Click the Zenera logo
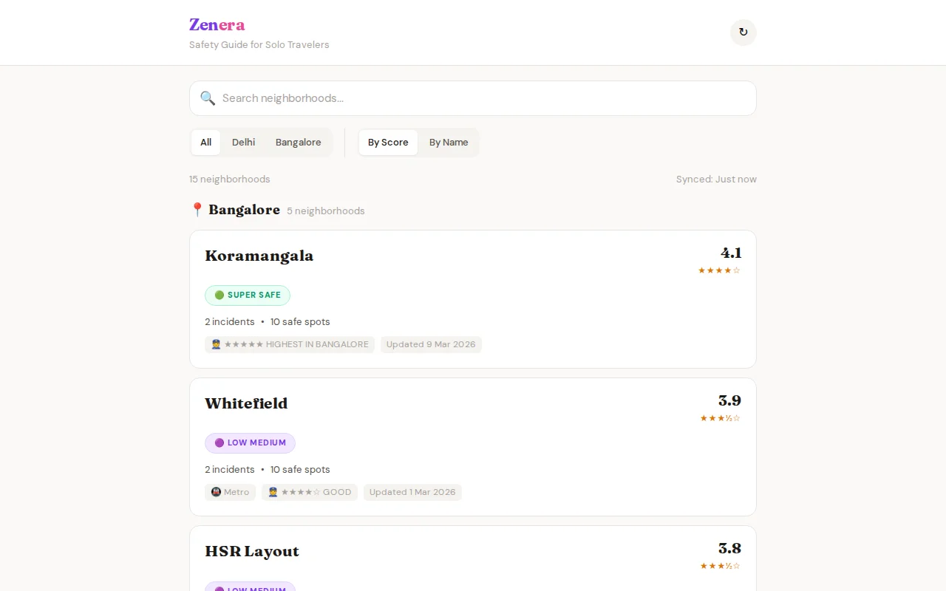 tap(217, 24)
